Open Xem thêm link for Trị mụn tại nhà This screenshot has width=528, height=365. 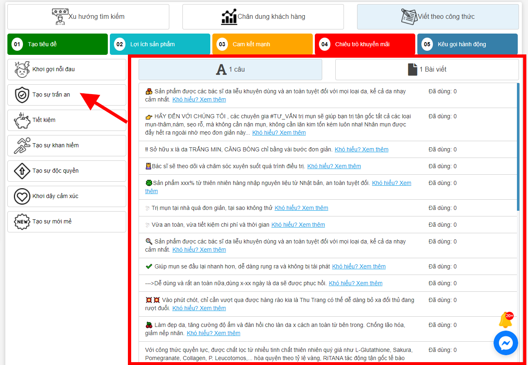click(x=301, y=208)
